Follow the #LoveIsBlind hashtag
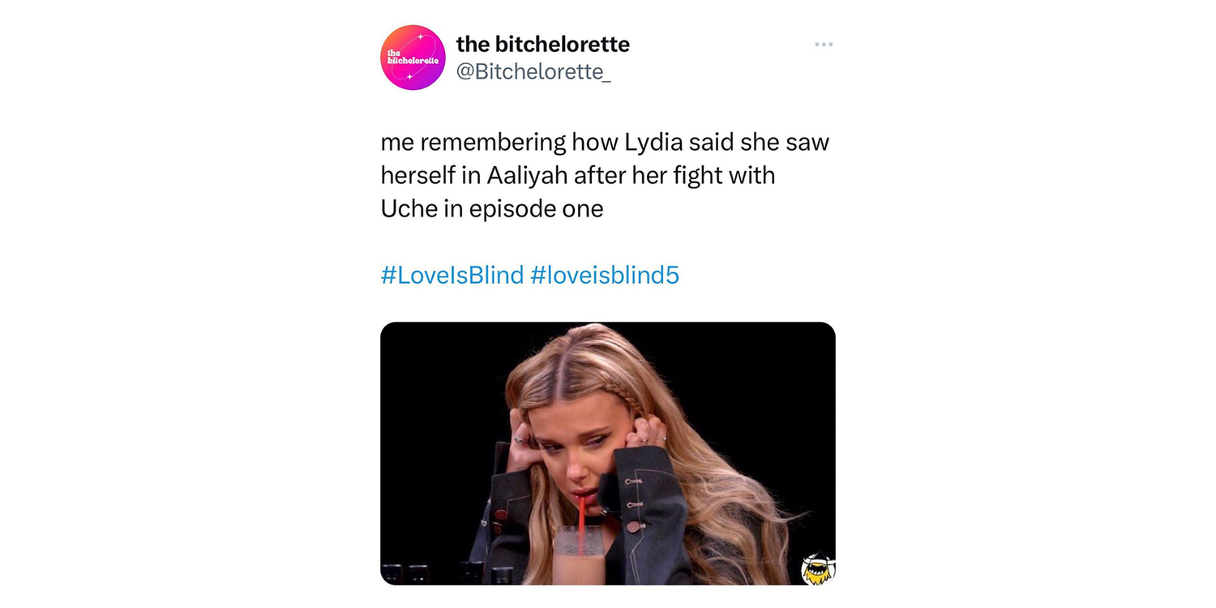 click(x=452, y=276)
